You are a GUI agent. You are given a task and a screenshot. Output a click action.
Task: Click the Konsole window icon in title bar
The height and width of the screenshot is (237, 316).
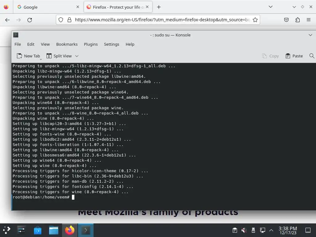(x=16, y=35)
